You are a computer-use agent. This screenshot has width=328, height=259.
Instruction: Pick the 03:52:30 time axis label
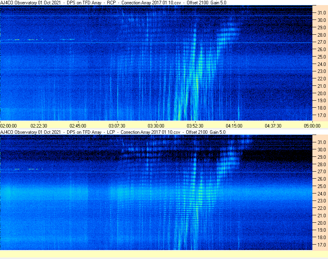[x=195, y=126]
